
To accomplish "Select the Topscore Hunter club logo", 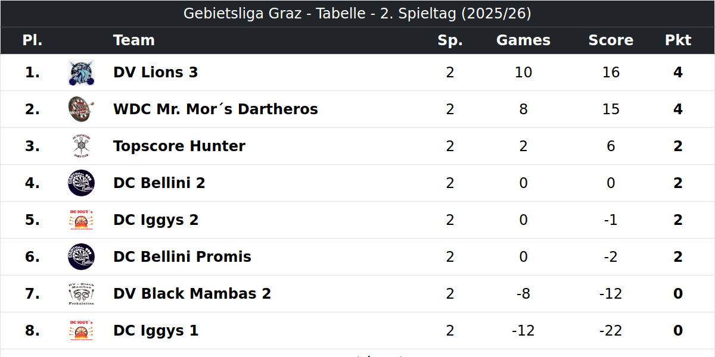I will coord(81,146).
